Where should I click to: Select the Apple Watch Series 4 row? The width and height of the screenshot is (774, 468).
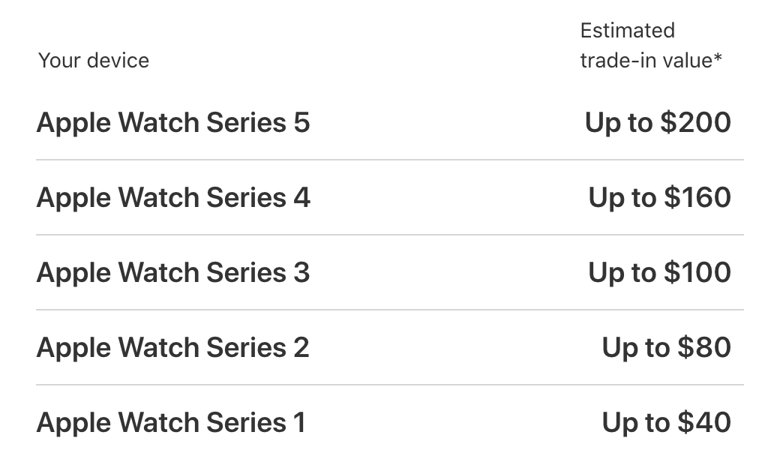point(390,197)
